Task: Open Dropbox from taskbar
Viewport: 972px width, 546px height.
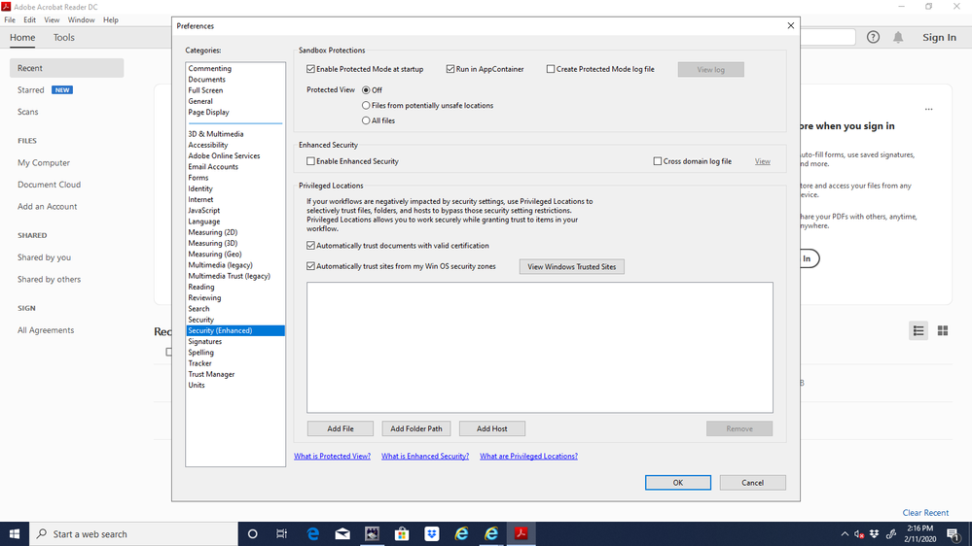Action: (431, 533)
